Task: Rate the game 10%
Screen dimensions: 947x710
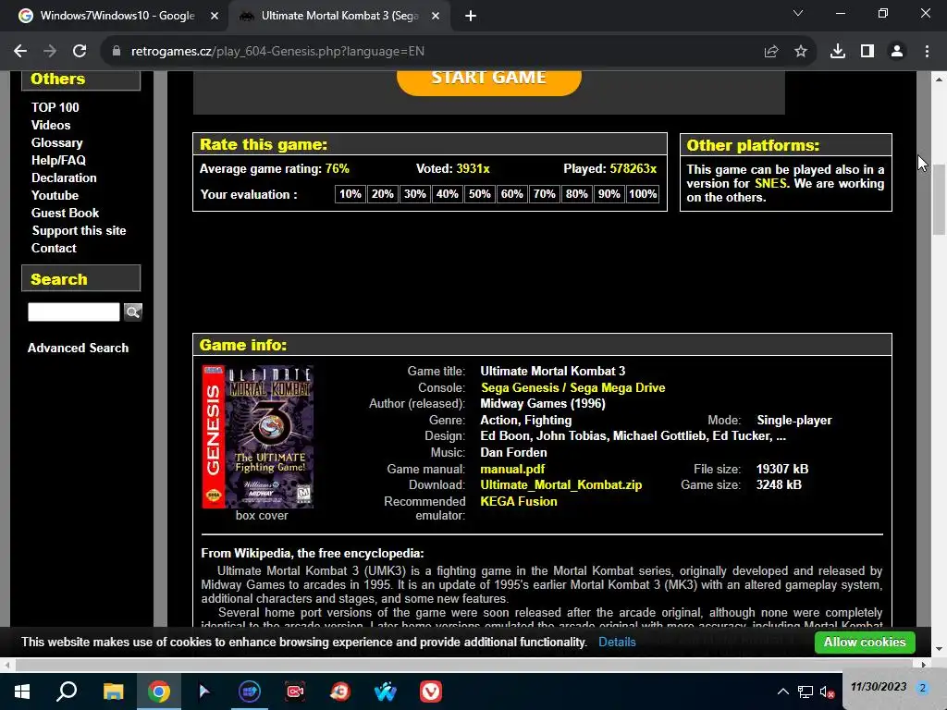Action: 351,194
